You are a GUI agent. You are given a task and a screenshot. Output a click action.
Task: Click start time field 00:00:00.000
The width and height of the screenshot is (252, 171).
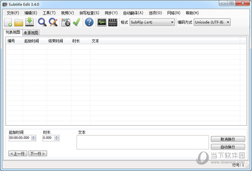[20, 138]
